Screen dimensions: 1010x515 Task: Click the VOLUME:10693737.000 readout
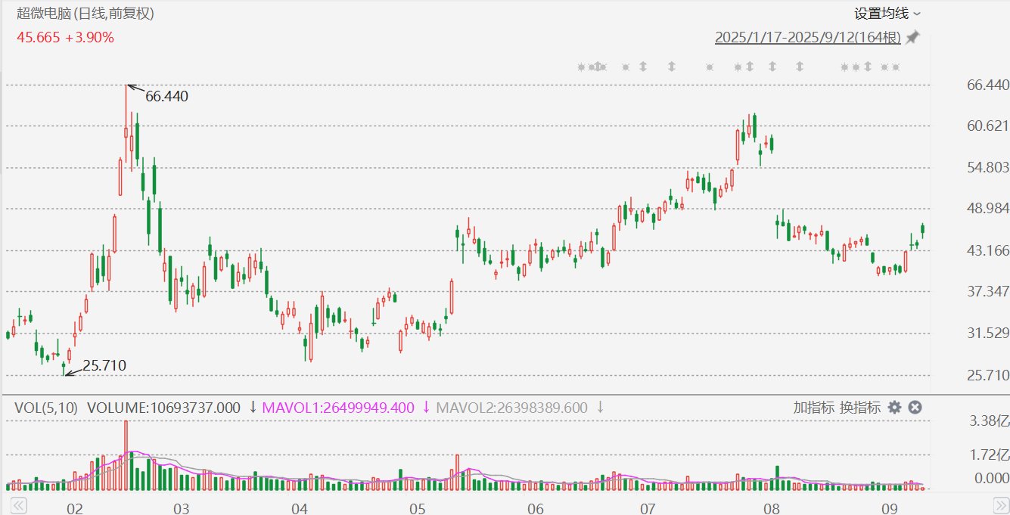[x=163, y=408]
